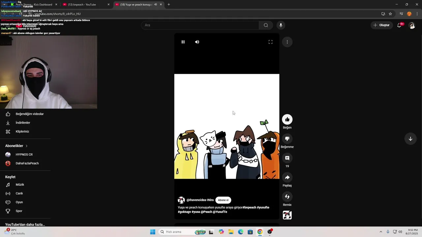Open Microsoft Edge from the taskbar
Image resolution: width=422 pixels, height=237 pixels.
(x=241, y=232)
